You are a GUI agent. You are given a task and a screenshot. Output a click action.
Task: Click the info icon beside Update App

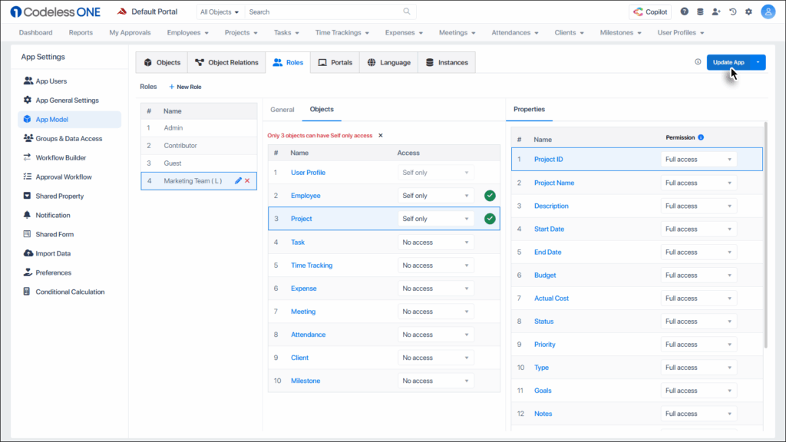click(698, 61)
